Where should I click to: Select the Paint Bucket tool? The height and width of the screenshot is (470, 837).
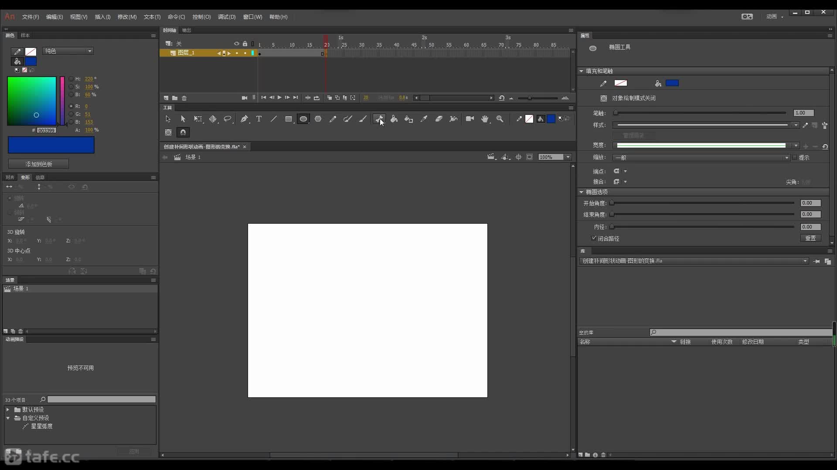click(x=394, y=119)
